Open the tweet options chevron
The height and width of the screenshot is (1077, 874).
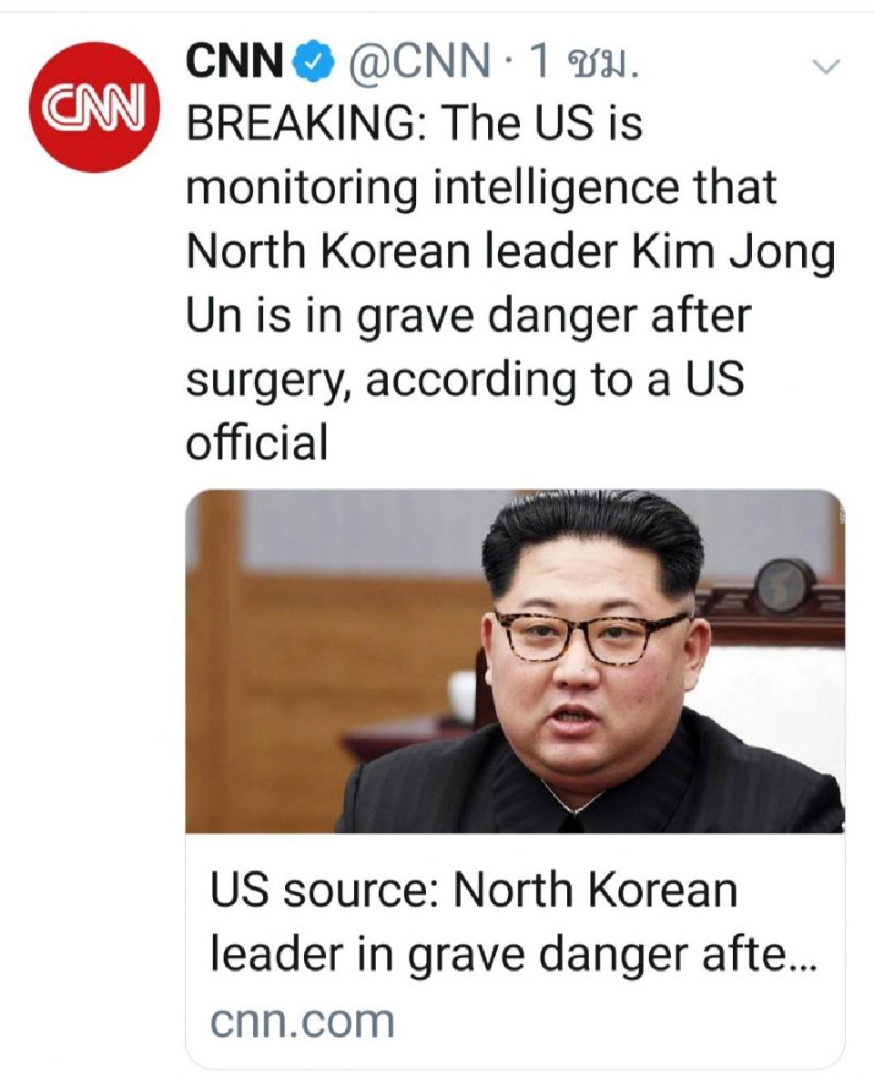[x=826, y=66]
